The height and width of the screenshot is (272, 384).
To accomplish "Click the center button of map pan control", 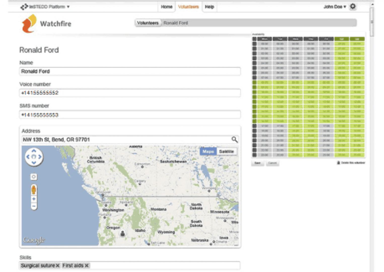I will (34, 157).
